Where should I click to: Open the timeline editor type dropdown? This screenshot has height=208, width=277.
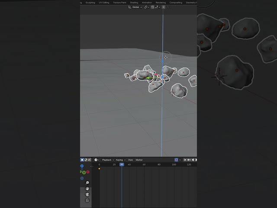(97, 160)
